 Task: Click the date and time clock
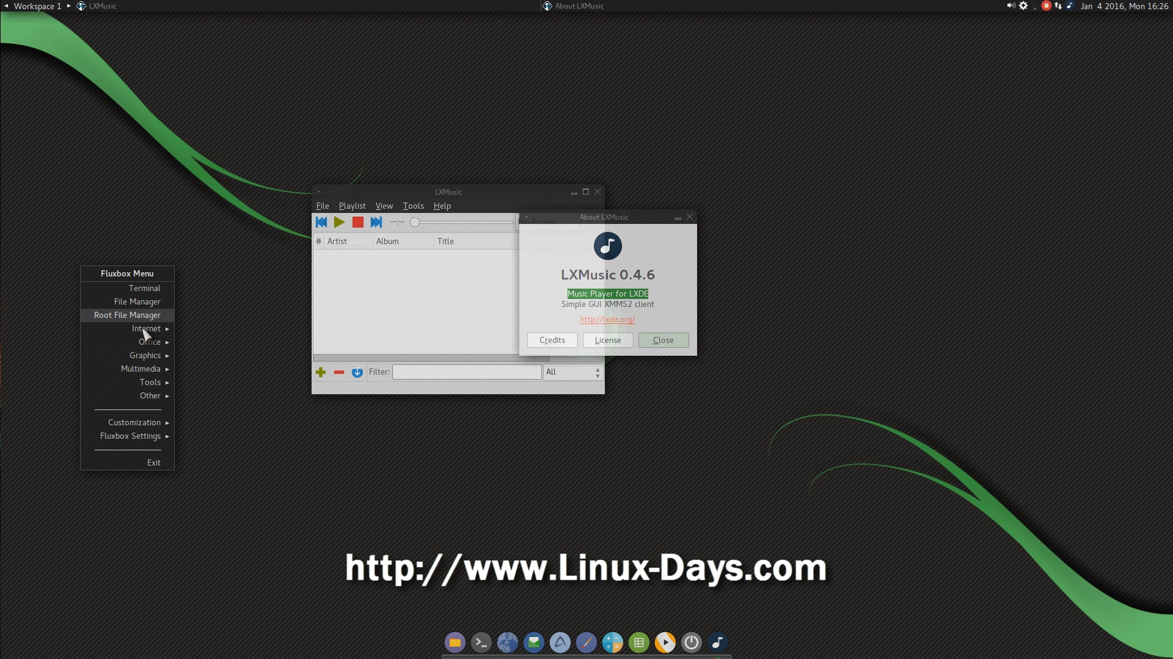(1124, 5)
